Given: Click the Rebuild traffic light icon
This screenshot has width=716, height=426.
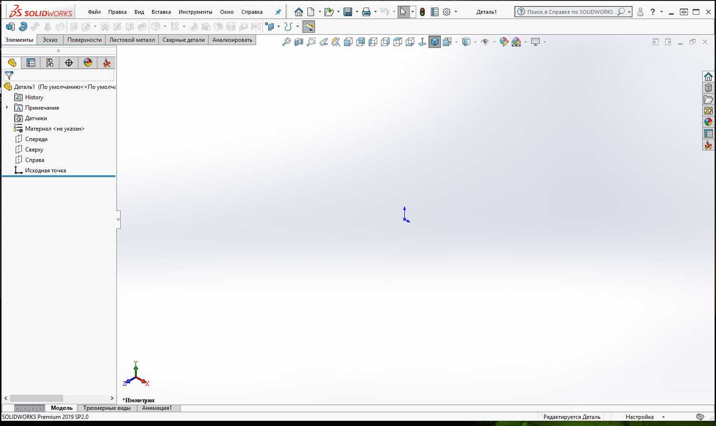Looking at the screenshot, I should pyautogui.click(x=422, y=12).
